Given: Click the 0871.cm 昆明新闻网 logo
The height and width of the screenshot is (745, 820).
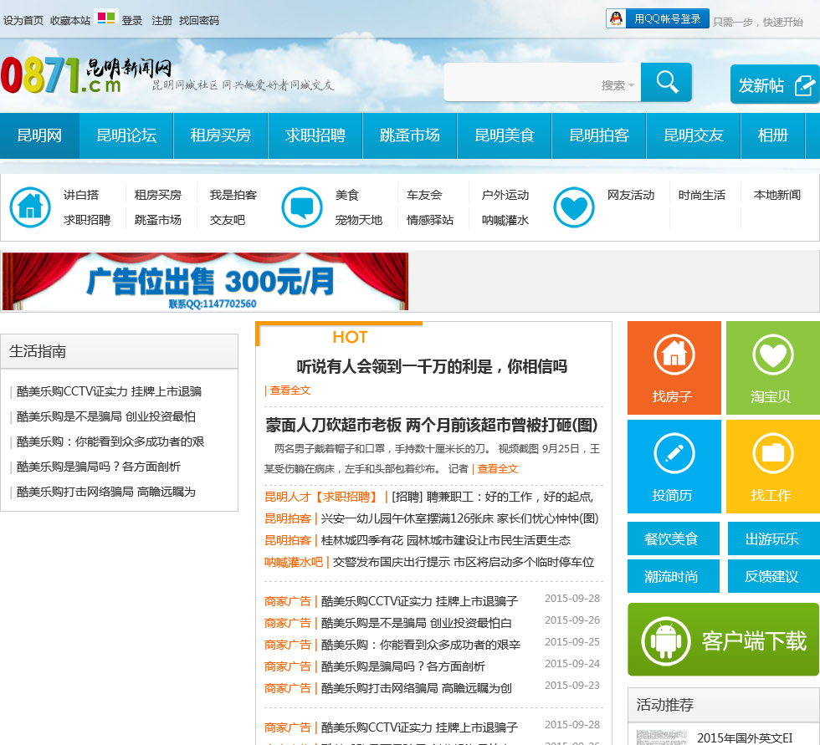Looking at the screenshot, I should [87, 74].
